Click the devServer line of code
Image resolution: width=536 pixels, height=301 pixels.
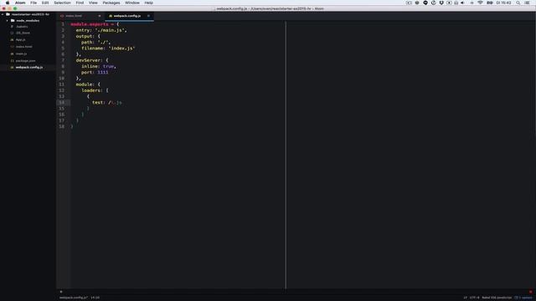pyautogui.click(x=92, y=60)
